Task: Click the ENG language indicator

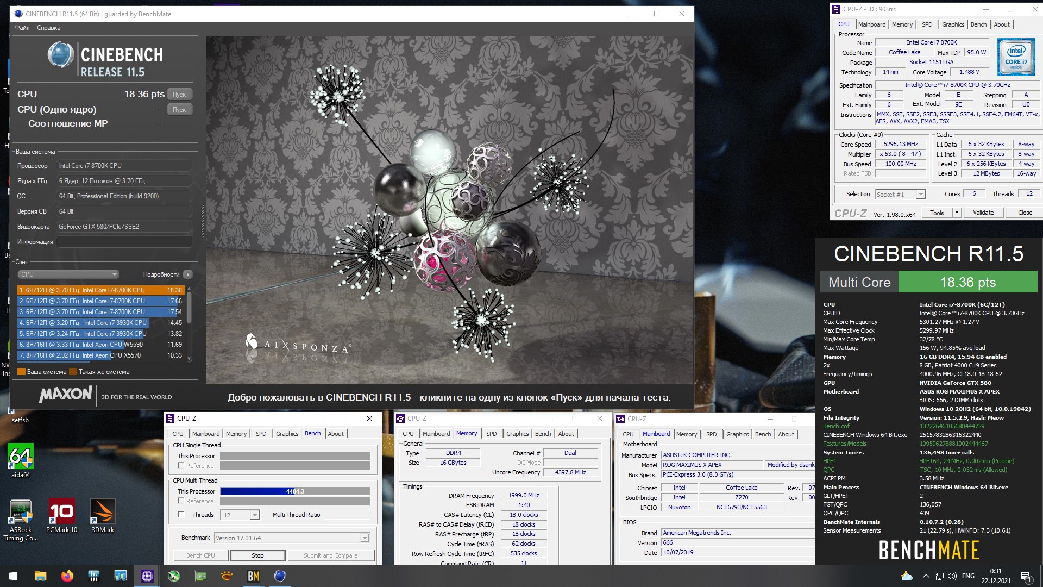Action: pyautogui.click(x=968, y=576)
